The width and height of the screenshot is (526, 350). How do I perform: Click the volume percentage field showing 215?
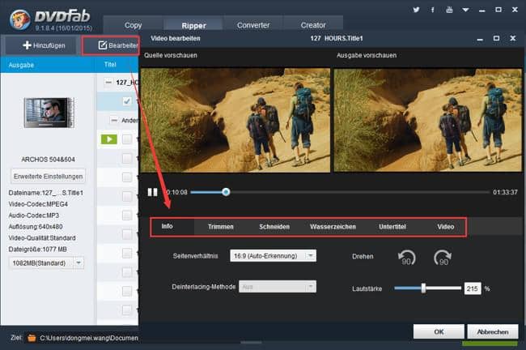[473, 288]
